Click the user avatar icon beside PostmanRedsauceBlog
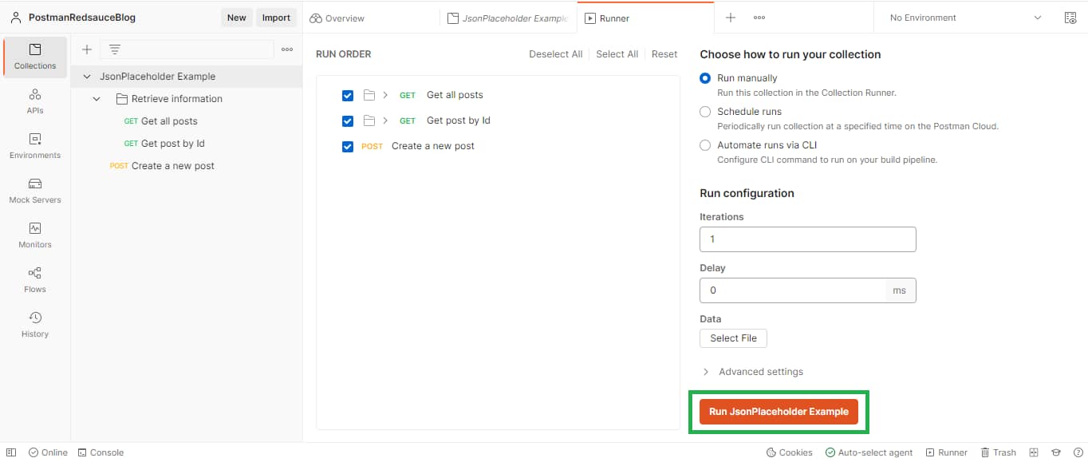This screenshot has height=462, width=1088. click(x=16, y=18)
